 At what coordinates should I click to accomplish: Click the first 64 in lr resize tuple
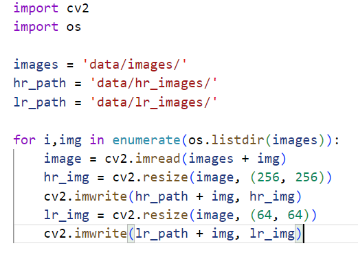pos(265,215)
